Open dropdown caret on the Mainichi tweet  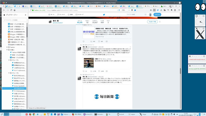(130, 77)
